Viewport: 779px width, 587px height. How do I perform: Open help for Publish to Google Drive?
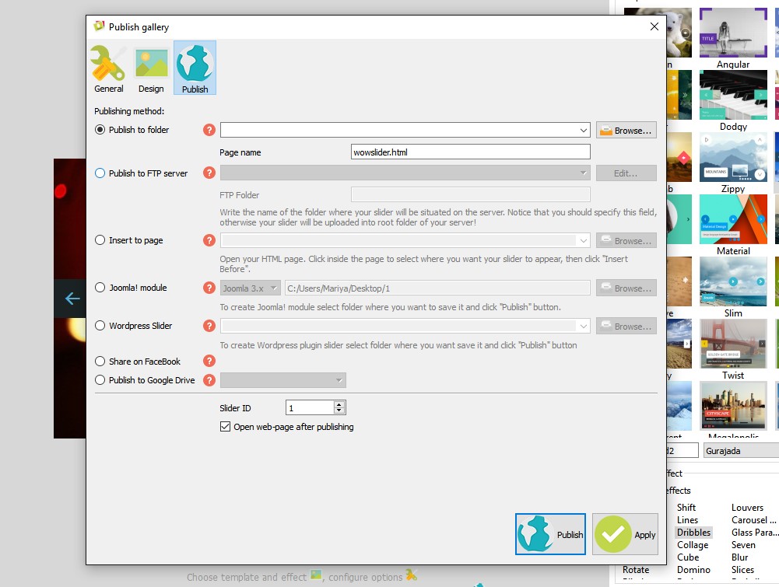click(209, 380)
